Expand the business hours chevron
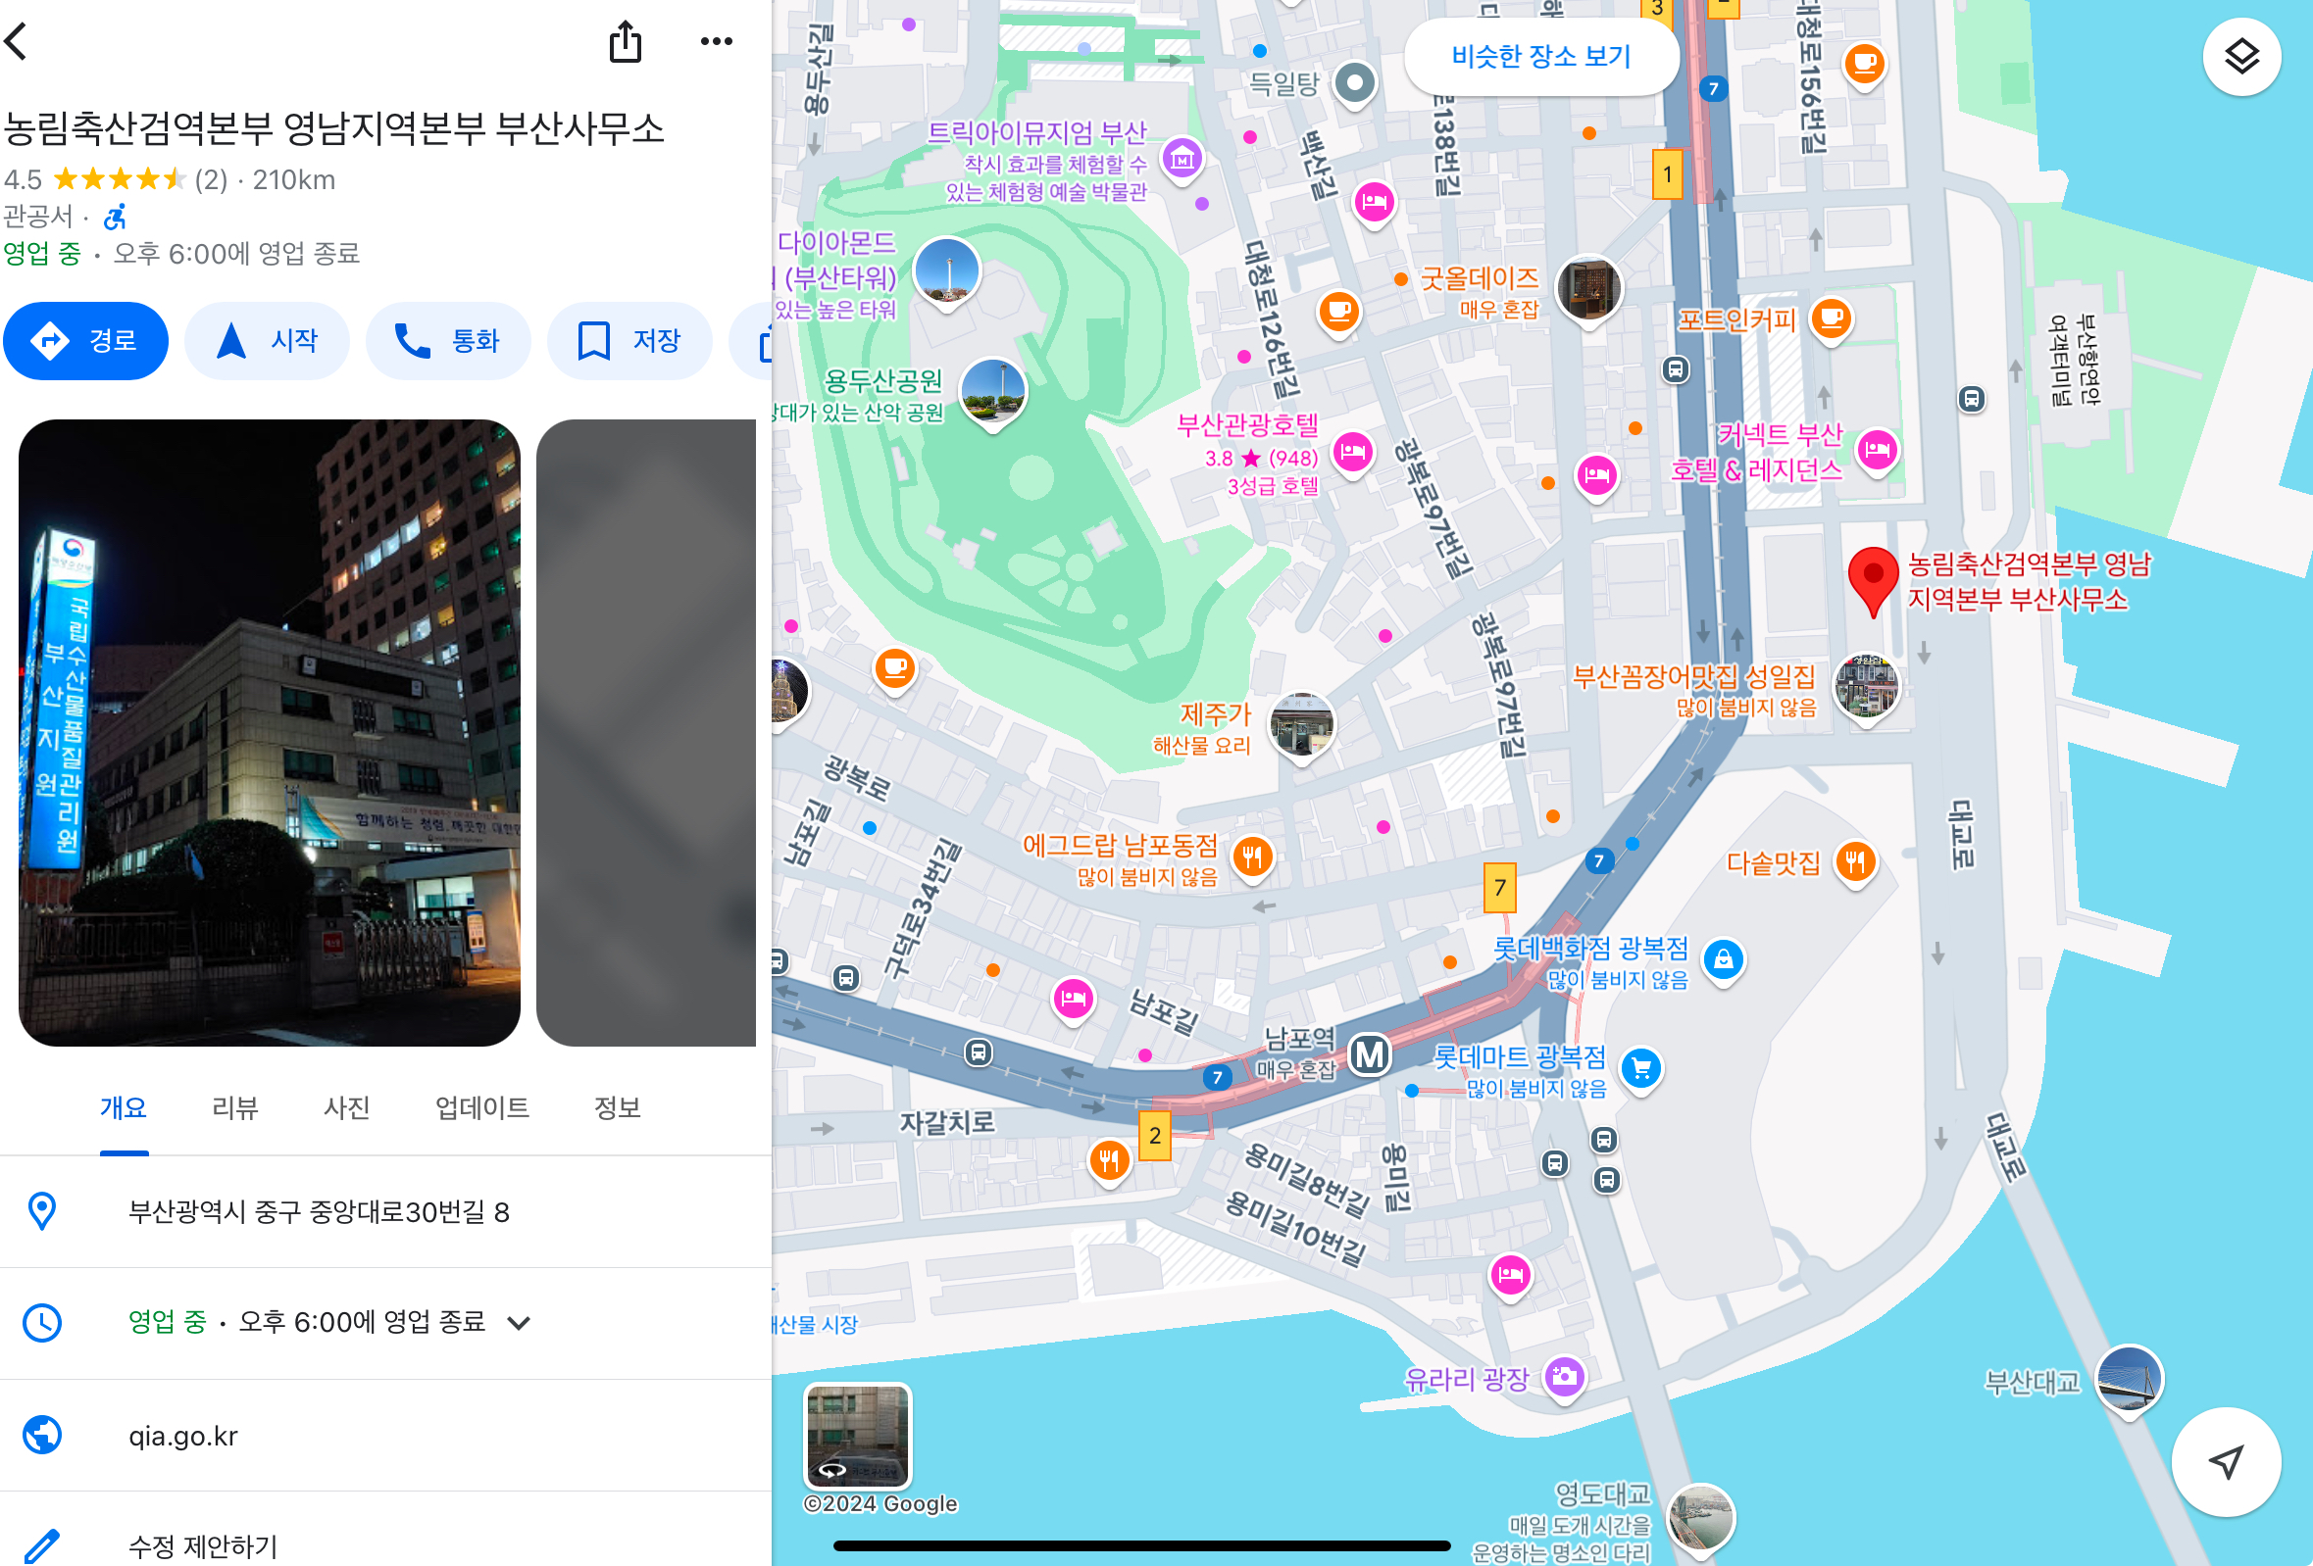The image size is (2313, 1566). click(x=519, y=1322)
